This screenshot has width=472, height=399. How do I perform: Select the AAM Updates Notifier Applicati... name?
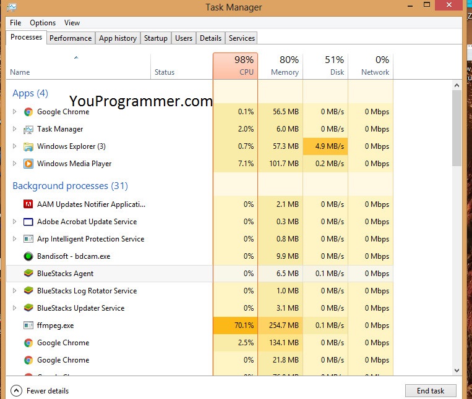91,204
